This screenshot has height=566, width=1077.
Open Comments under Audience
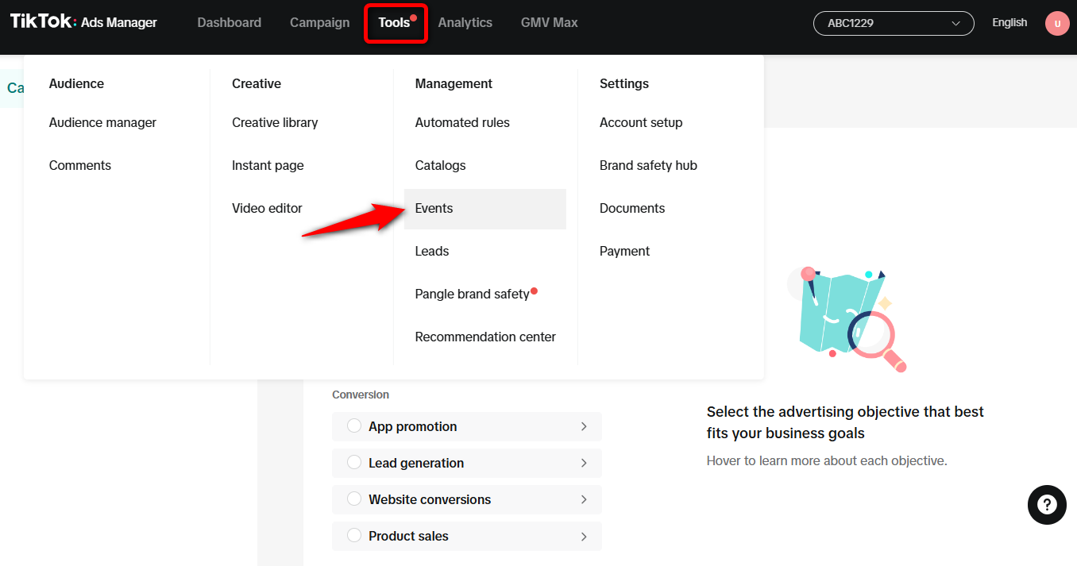click(80, 165)
